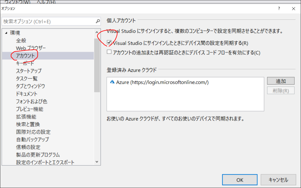
Task: Select 全般 in options tree
Action: 21,40
